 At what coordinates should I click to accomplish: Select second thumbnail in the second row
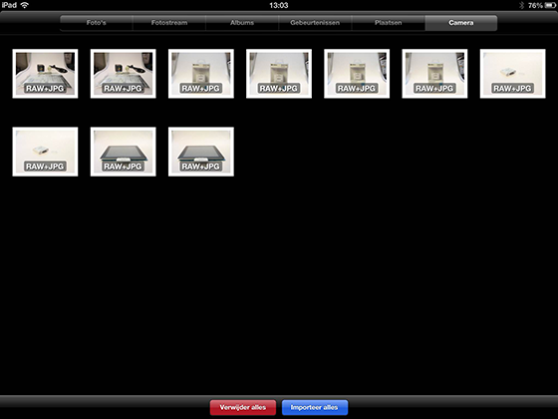[124, 152]
